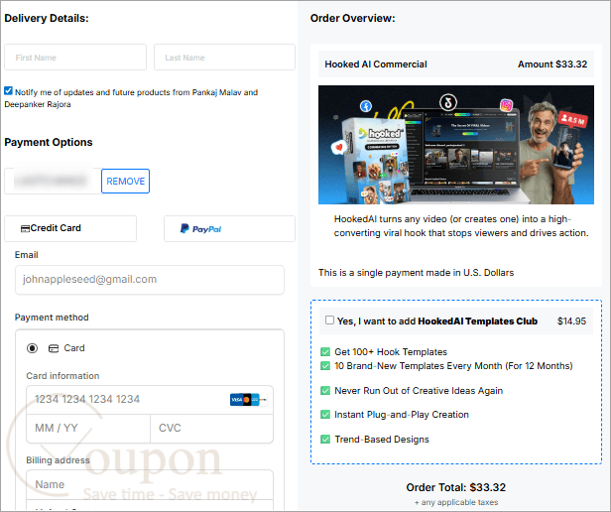Click the 'Payment method' label
This screenshot has height=512, width=611.
52,318
